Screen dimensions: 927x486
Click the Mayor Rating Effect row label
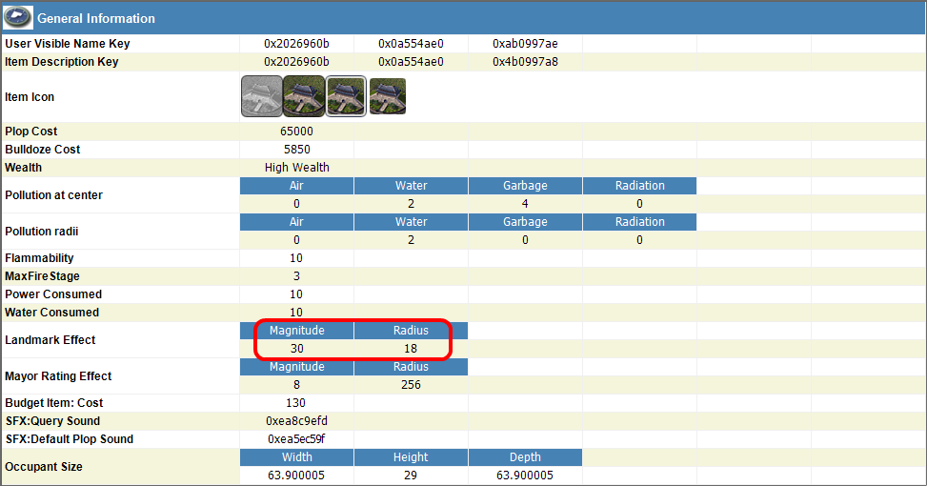pyautogui.click(x=58, y=376)
